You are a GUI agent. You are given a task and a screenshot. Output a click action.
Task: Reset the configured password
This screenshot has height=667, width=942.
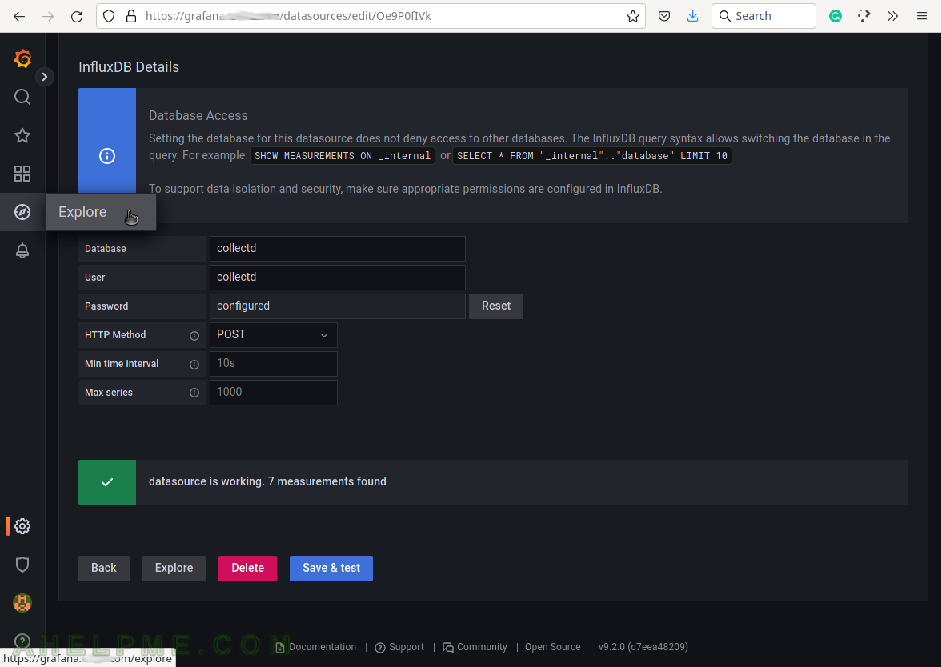tap(495, 306)
